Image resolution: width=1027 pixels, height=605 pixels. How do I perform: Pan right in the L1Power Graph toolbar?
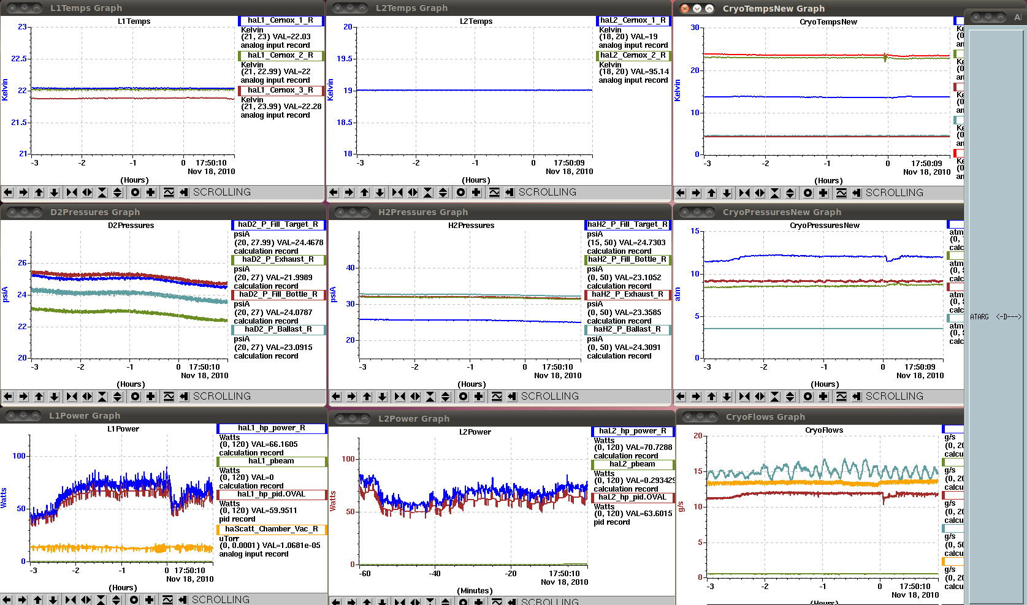[22, 599]
